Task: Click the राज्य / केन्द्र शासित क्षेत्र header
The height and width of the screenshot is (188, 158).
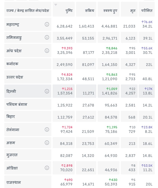Action: 28,11
